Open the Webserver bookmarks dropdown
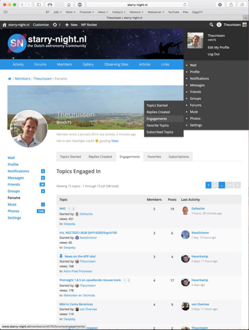The width and height of the screenshot is (249, 330). (156, 12)
